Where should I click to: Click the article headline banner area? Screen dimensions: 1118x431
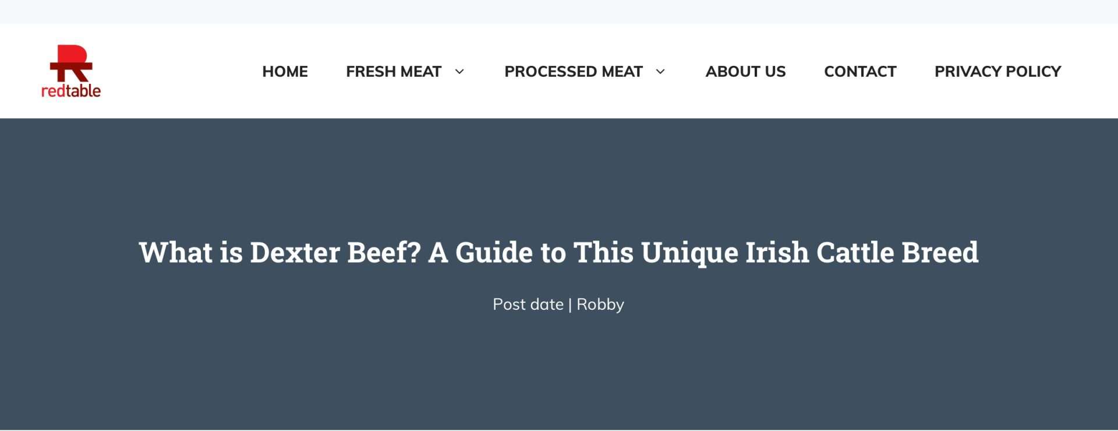558,253
